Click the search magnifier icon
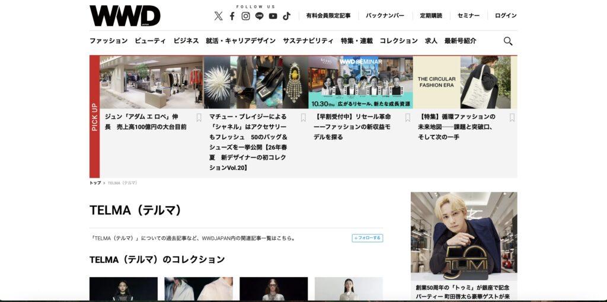 [x=508, y=41]
